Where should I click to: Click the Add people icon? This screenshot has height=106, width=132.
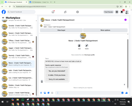pyautogui.click(x=79, y=46)
